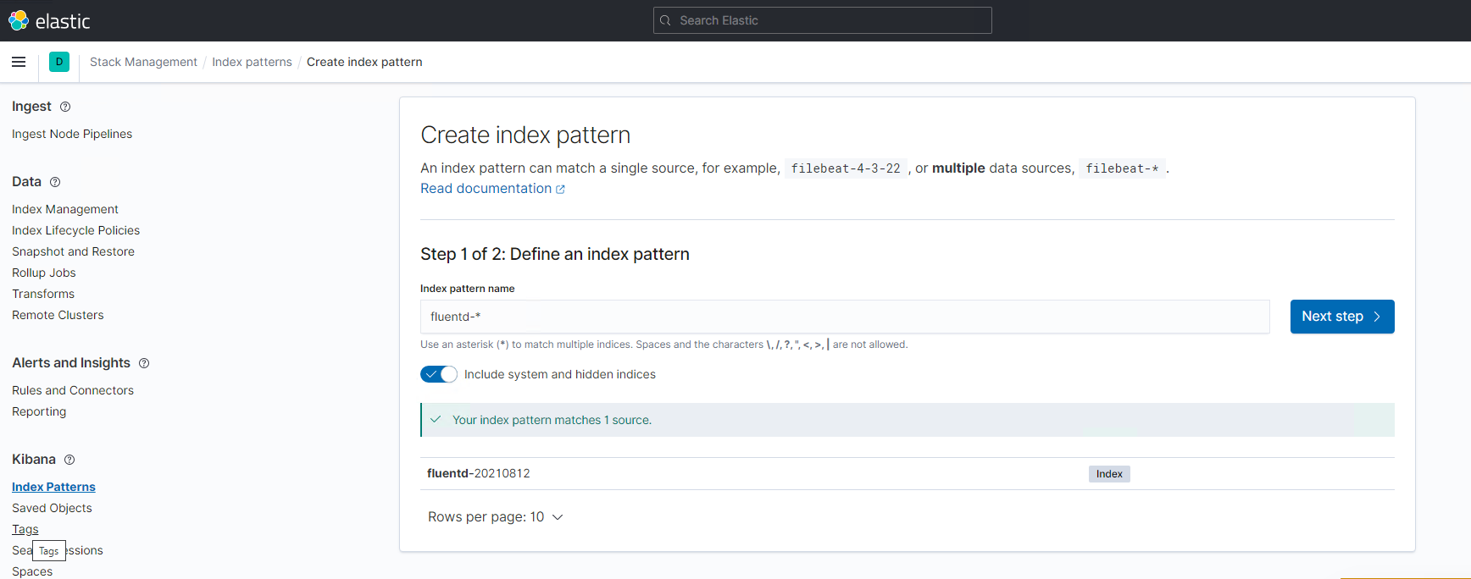The width and height of the screenshot is (1471, 579).
Task: Click the help icon beside Data
Action: pyautogui.click(x=55, y=182)
